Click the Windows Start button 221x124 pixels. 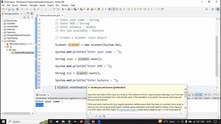[3, 122]
